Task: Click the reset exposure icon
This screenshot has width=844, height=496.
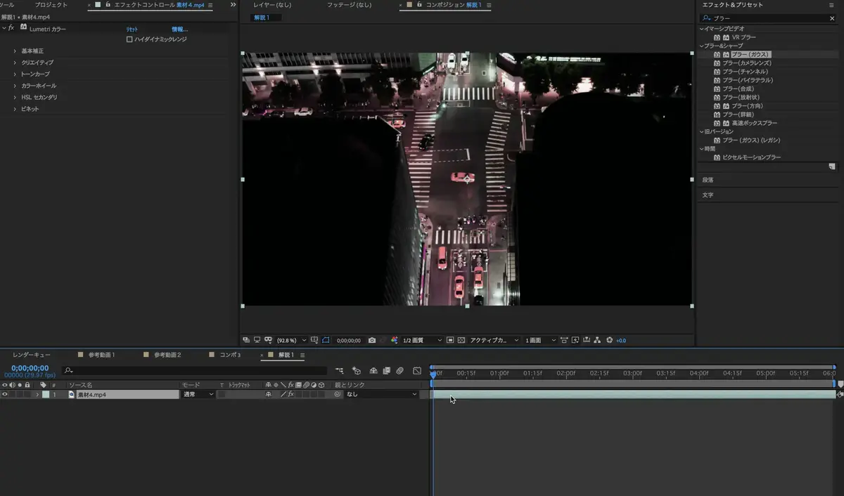Action: tap(609, 340)
